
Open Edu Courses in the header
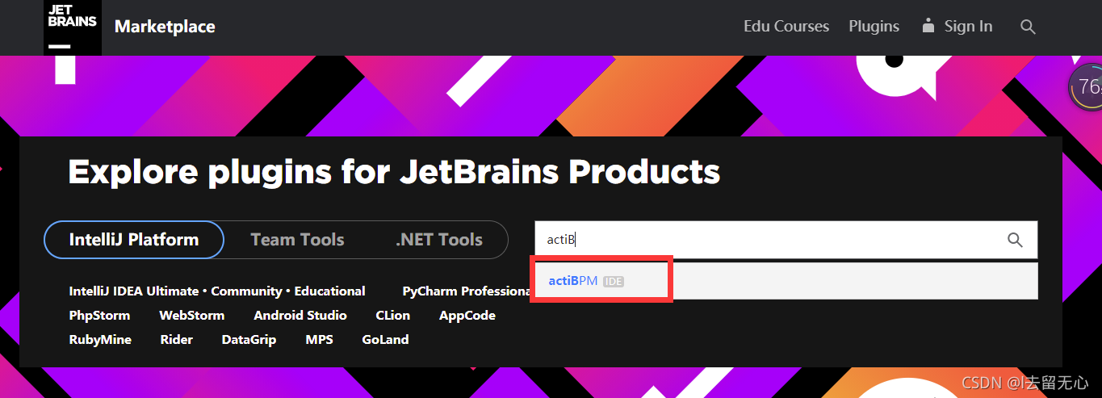786,27
